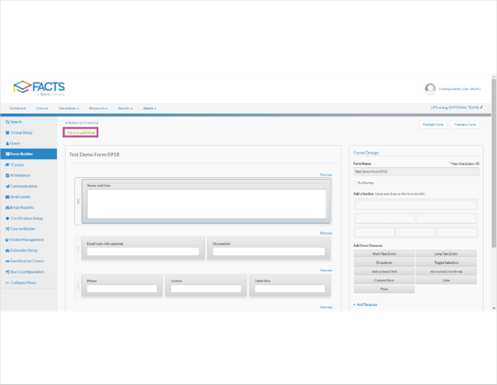Select the single-column section layout
This screenshot has width=497, height=385.
pos(416,205)
